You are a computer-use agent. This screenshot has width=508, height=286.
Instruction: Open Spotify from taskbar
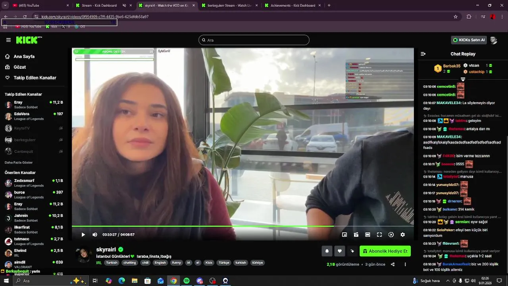(x=187, y=281)
